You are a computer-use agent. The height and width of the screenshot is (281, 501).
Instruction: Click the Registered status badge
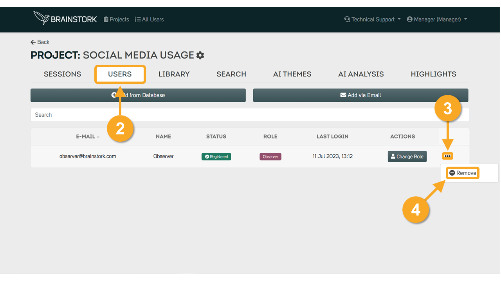(x=216, y=157)
